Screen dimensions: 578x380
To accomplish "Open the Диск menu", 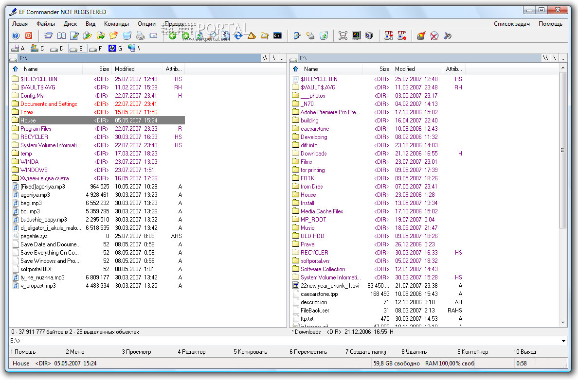I will tap(70, 23).
